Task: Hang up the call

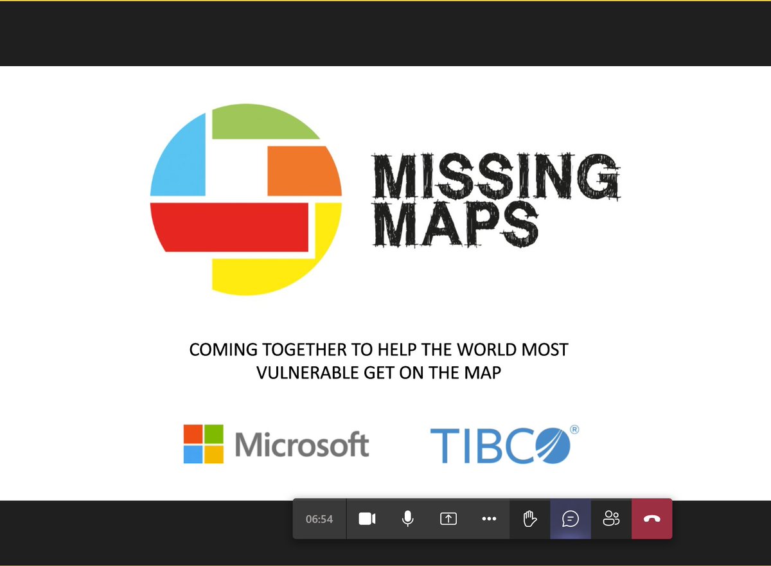Action: pos(652,518)
